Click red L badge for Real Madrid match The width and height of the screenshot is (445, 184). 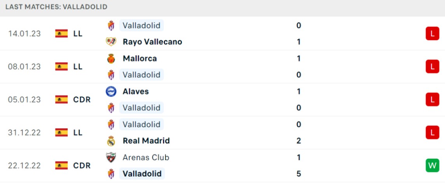point(432,132)
